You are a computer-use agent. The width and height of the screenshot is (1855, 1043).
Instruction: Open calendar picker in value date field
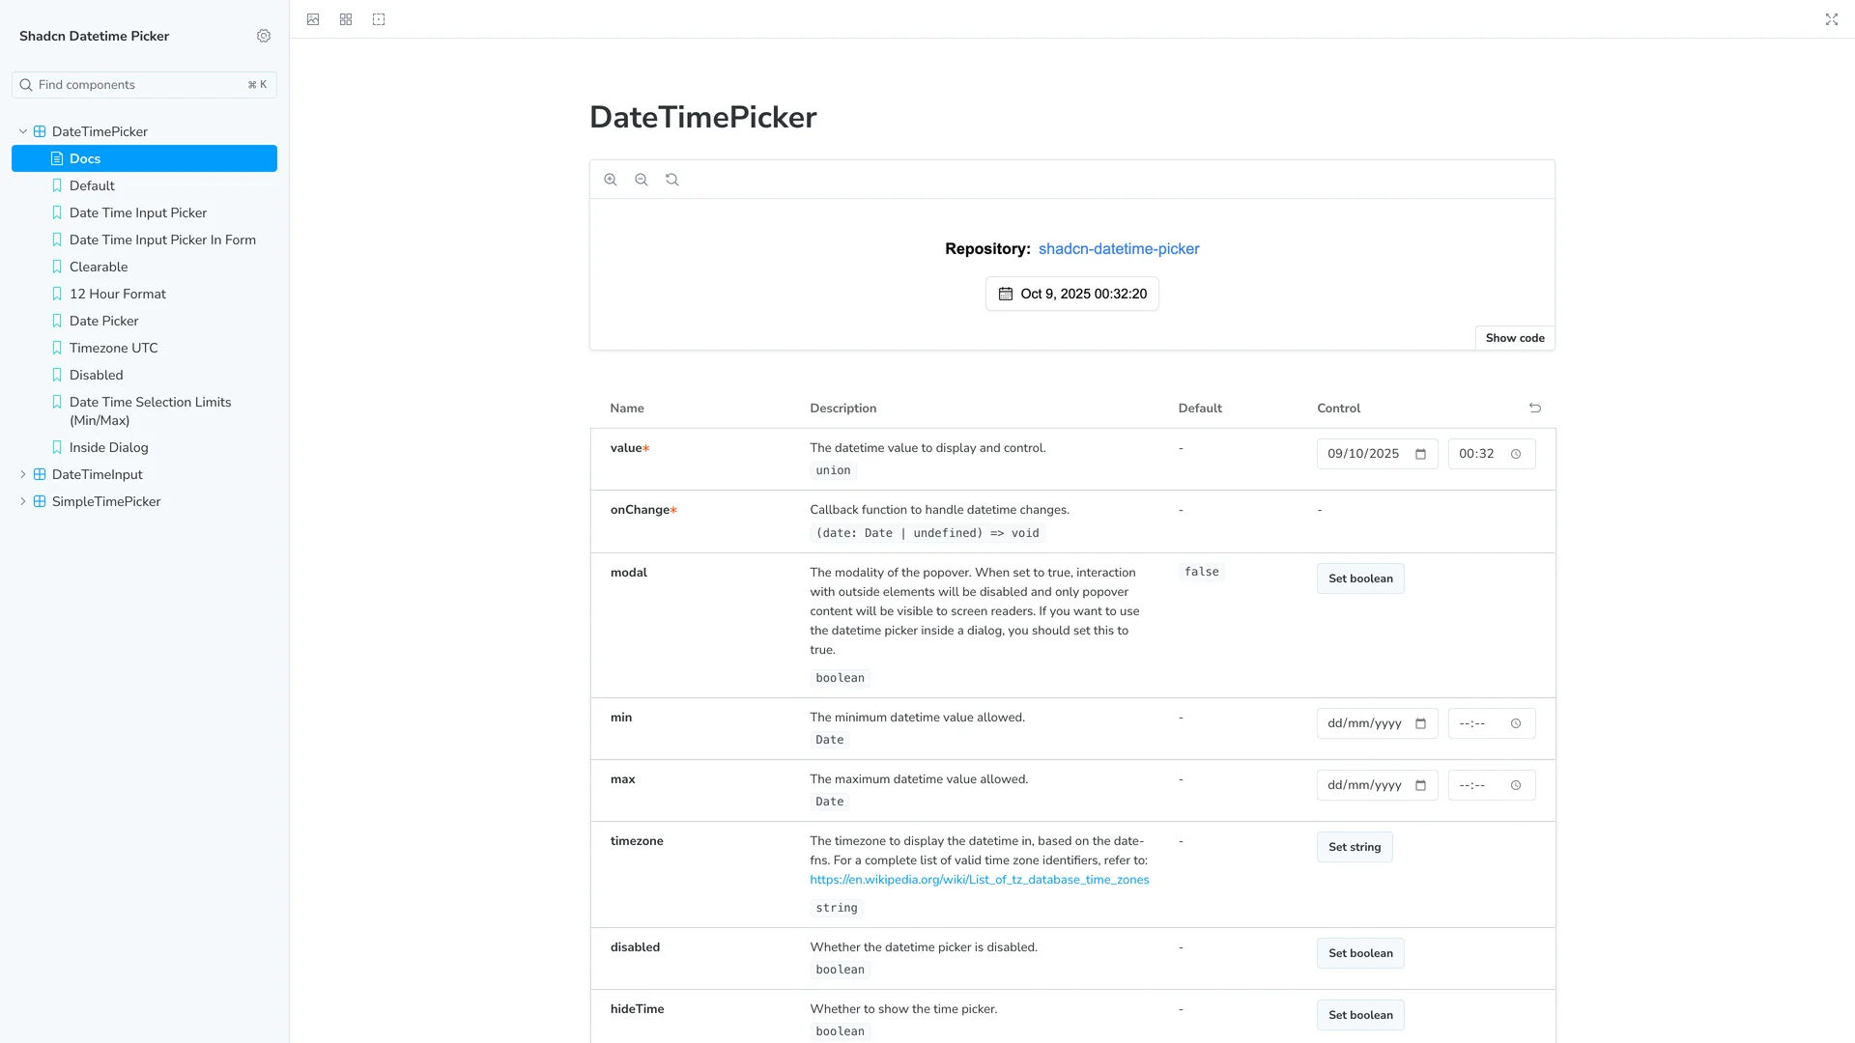click(x=1420, y=454)
